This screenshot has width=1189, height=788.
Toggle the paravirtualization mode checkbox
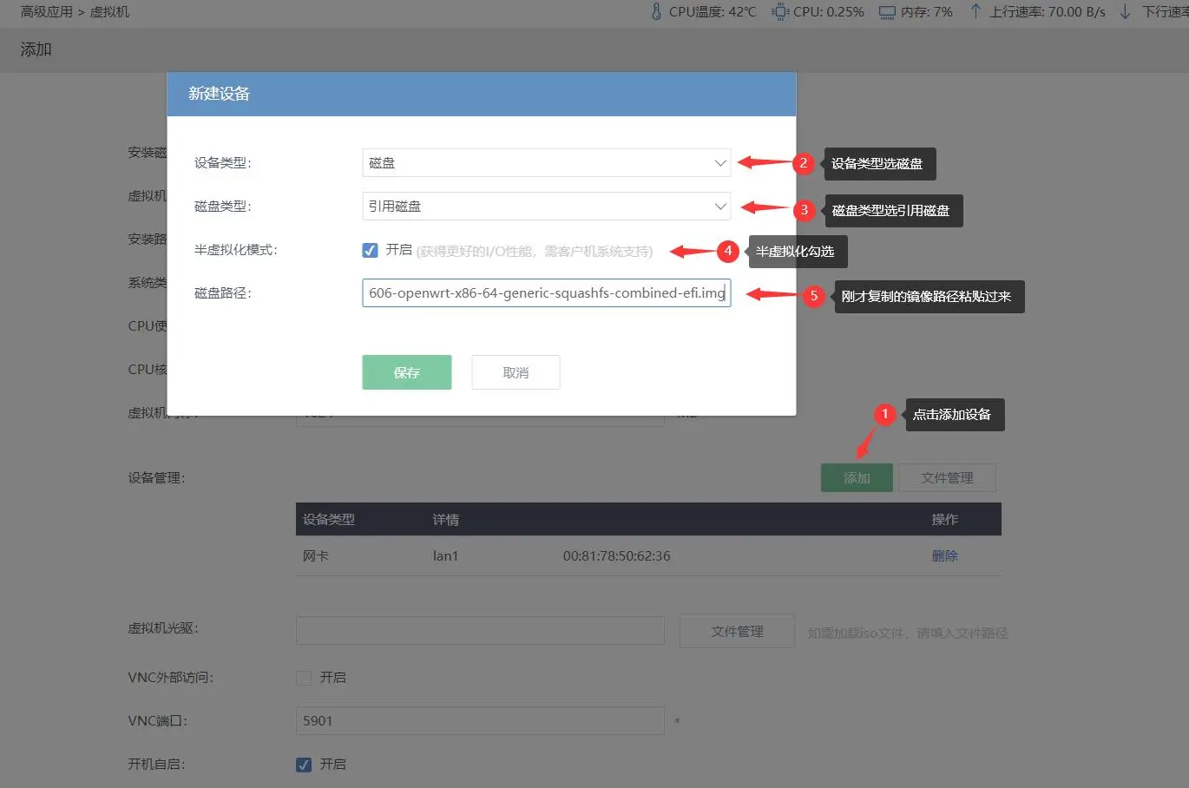pyautogui.click(x=371, y=250)
